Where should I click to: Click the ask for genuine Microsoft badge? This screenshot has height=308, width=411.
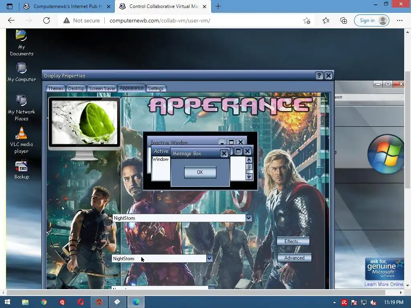coord(384,269)
